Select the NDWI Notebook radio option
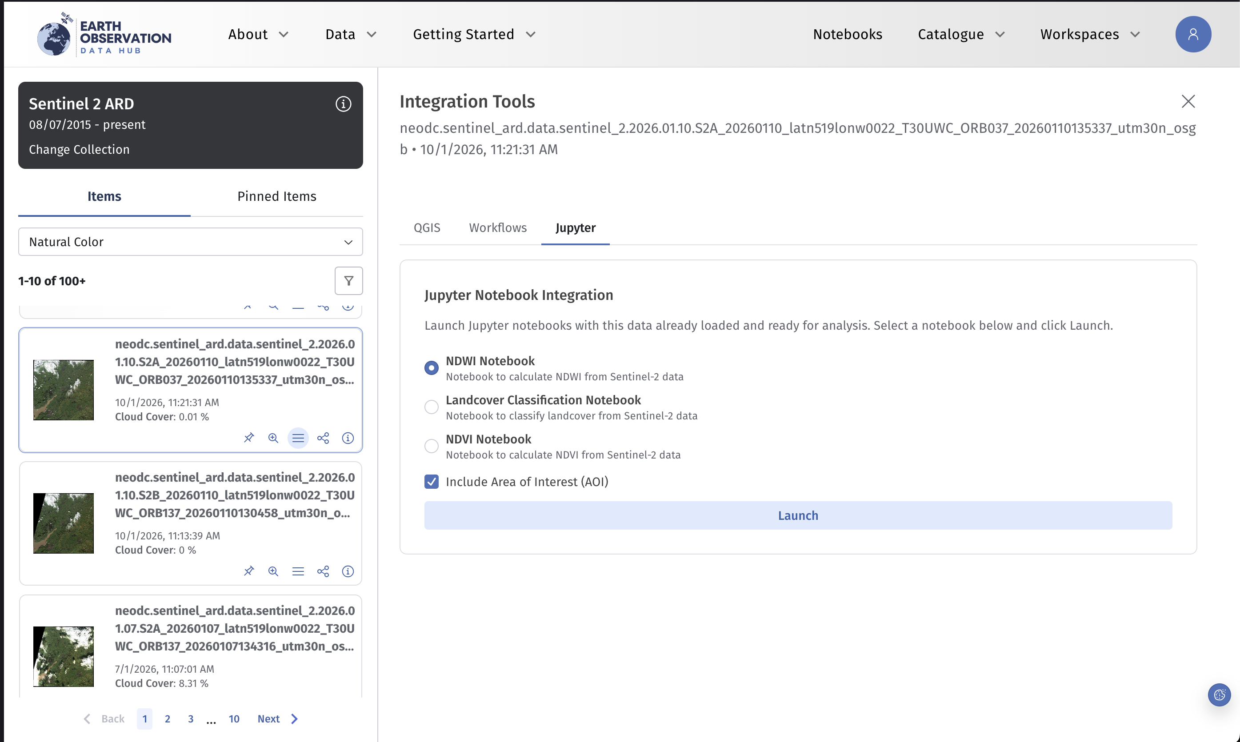 (432, 368)
